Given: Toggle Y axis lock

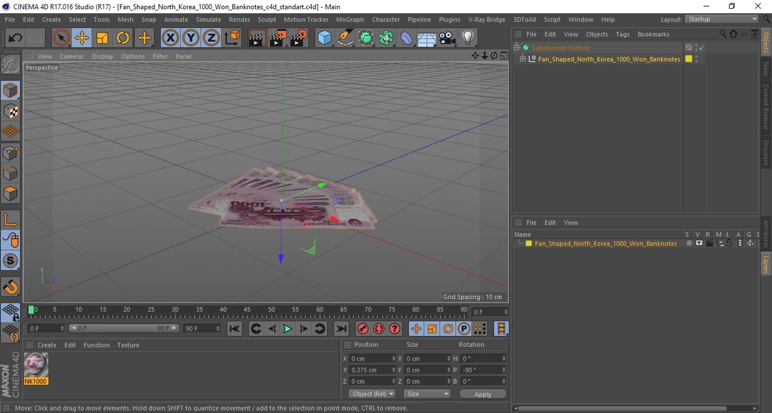Looking at the screenshot, I should tap(191, 38).
